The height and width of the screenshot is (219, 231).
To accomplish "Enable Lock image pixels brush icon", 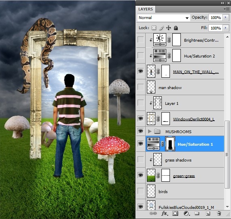I will tap(161, 28).
